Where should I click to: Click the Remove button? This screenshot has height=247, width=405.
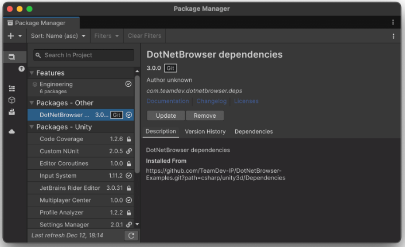[x=205, y=115]
